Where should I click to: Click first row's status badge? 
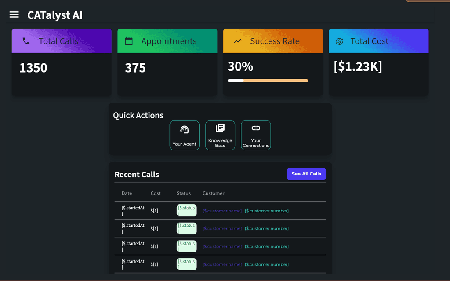click(186, 210)
